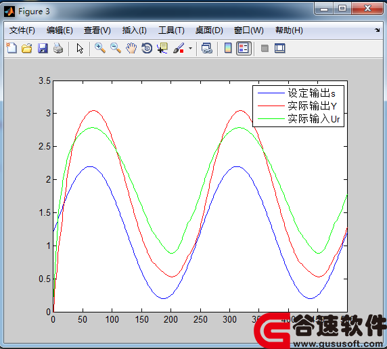Image resolution: width=387 pixels, height=349 pixels.
Task: Click the red line sample in legend
Action: 271,106
